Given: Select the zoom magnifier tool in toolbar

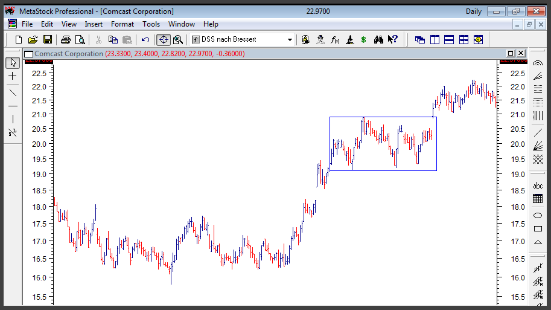Looking at the screenshot, I should pos(178,40).
